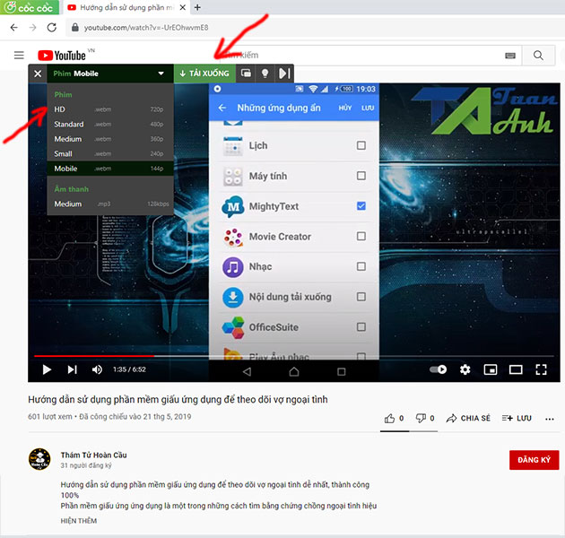Select Medium mp3 128kbps audio option
565x538 pixels.
tap(110, 204)
